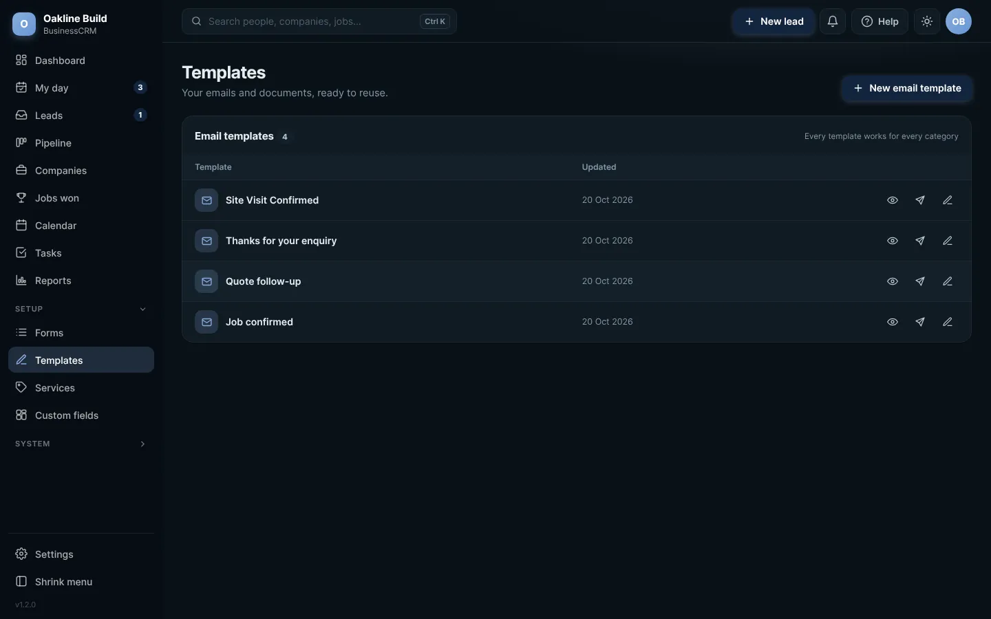Toggle light and dark theme
The height and width of the screenshot is (619, 991).
927,21
